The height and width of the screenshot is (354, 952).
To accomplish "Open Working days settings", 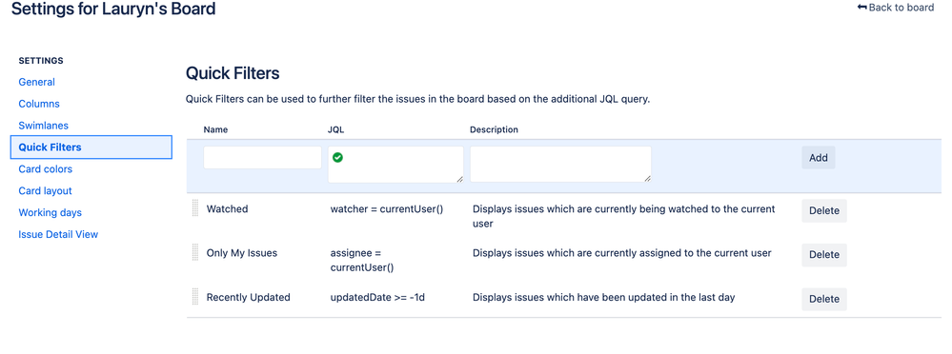I will [50, 213].
